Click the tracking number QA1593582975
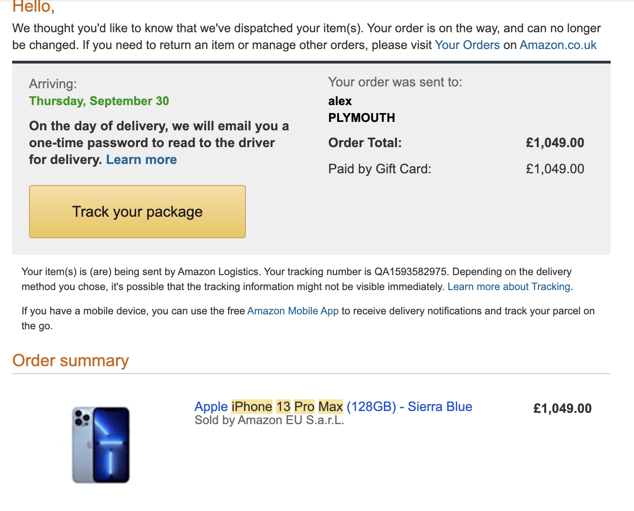This screenshot has height=511, width=634. click(411, 272)
